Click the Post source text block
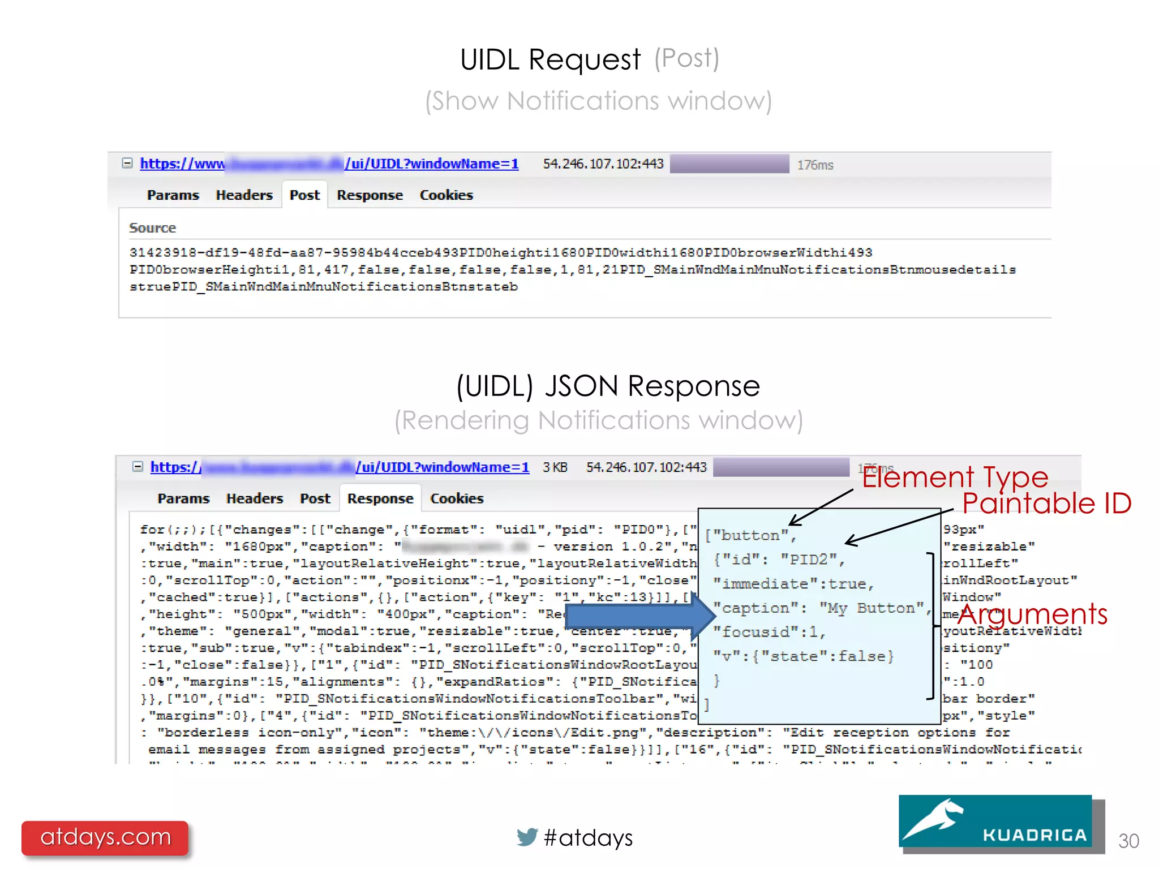The image size is (1159, 869). point(572,270)
